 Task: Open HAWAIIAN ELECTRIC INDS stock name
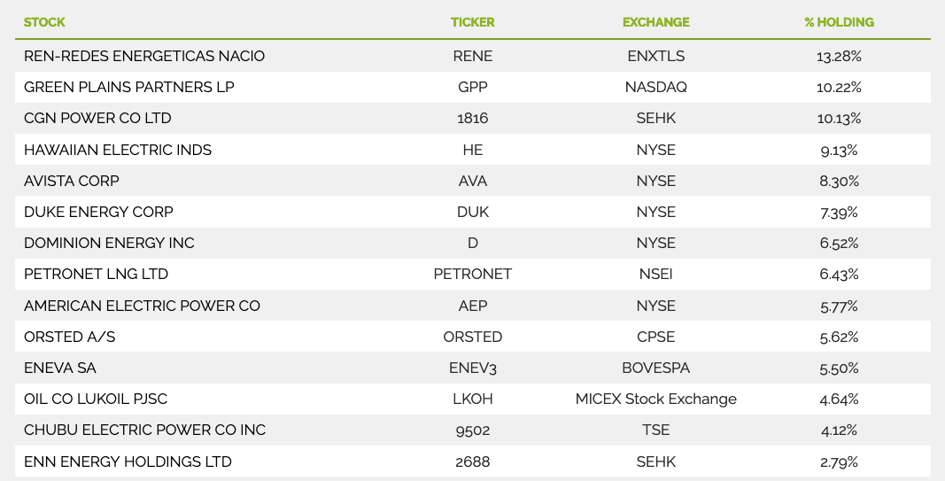(x=118, y=150)
